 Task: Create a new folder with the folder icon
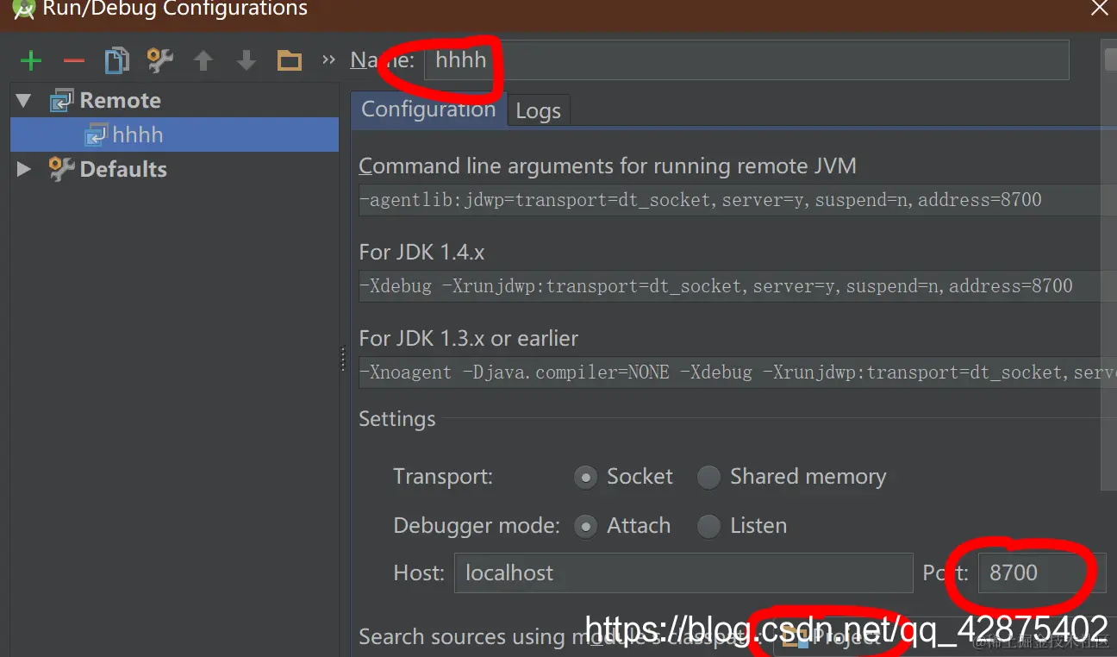(290, 60)
